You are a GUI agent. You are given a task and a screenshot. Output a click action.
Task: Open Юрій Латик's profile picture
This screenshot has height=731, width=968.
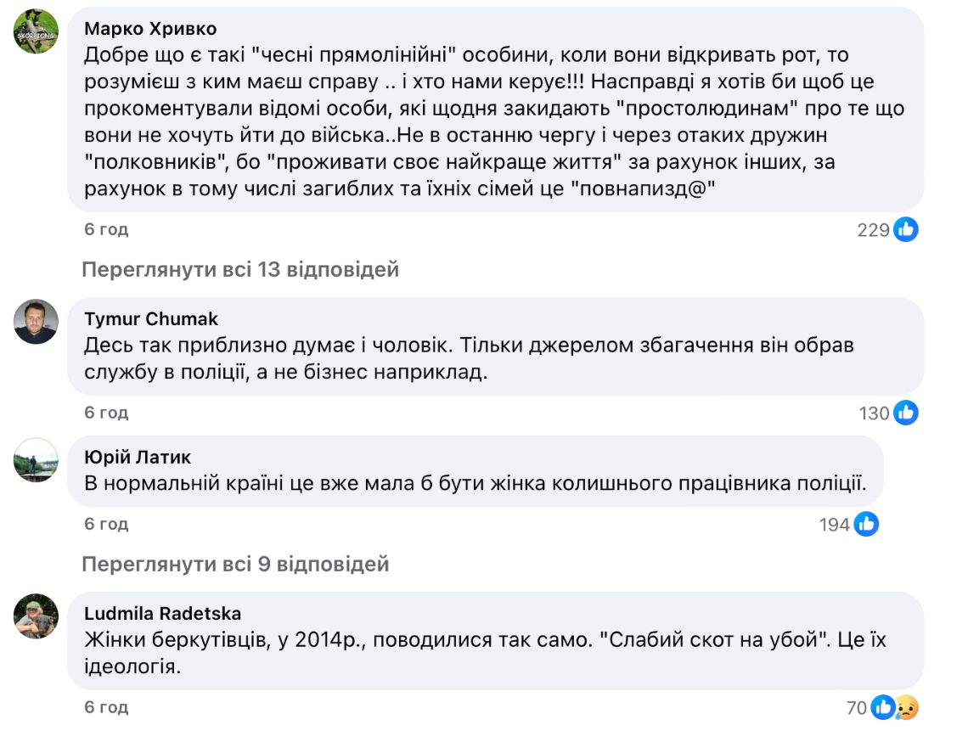click(x=36, y=460)
